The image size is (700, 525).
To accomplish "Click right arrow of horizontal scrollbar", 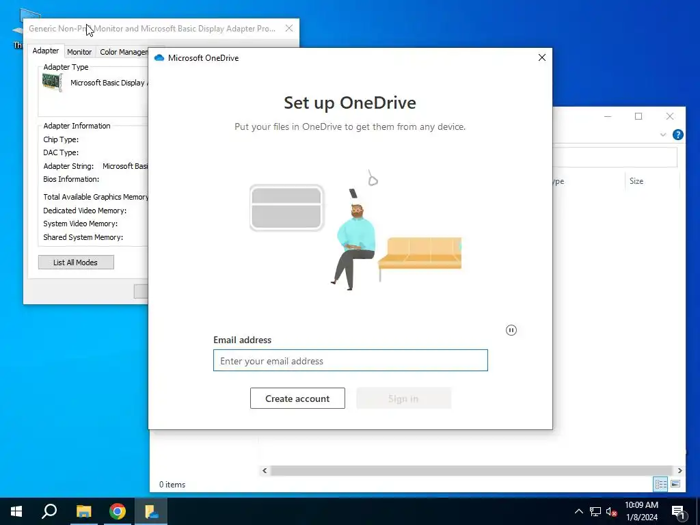I will pyautogui.click(x=679, y=470).
